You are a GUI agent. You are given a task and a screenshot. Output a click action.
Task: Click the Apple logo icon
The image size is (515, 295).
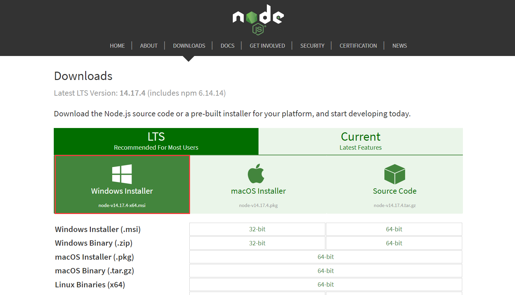256,173
